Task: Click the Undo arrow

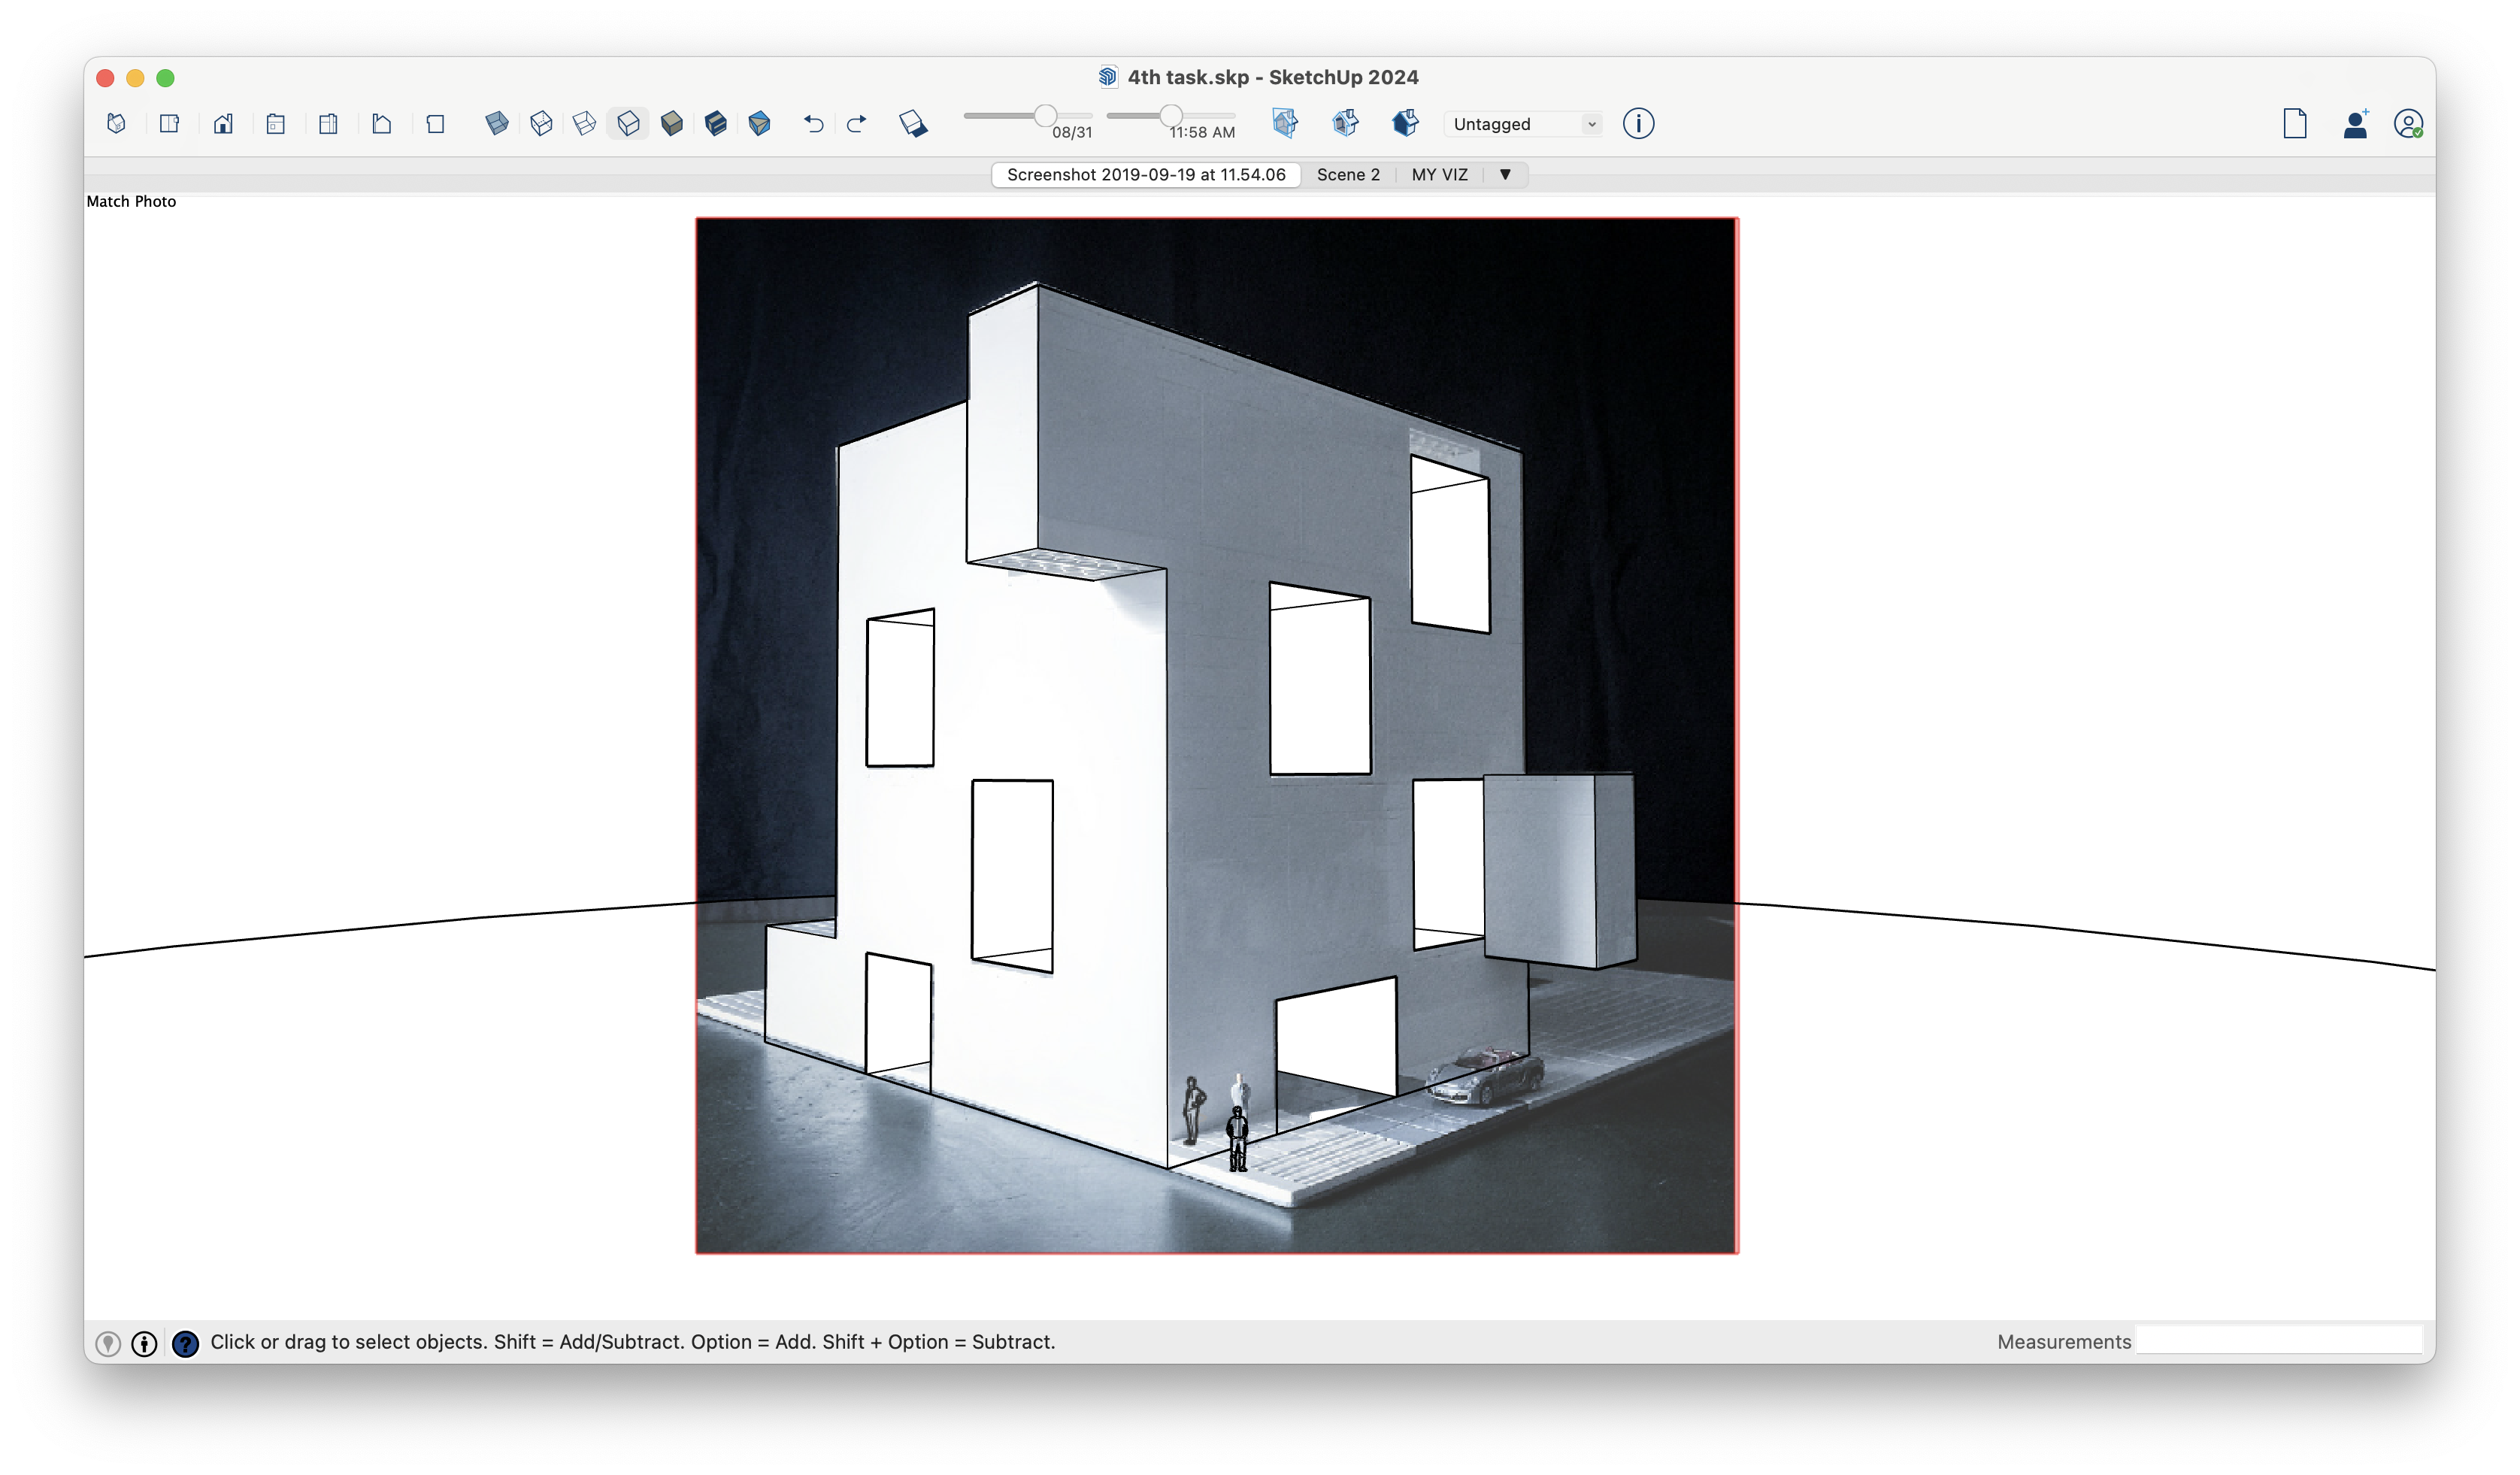Action: 813,123
